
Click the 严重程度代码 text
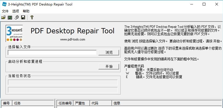pos(134,66)
